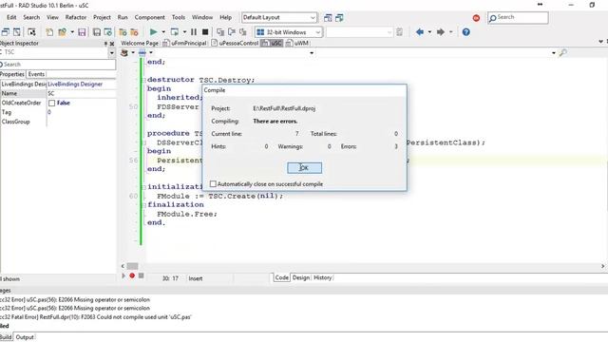Click the Stop program square icon
The height and width of the screenshot is (342, 608).
click(205, 31)
